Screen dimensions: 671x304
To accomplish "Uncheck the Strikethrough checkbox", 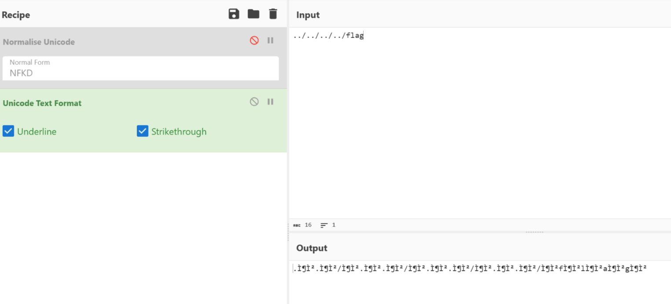I will pyautogui.click(x=142, y=131).
